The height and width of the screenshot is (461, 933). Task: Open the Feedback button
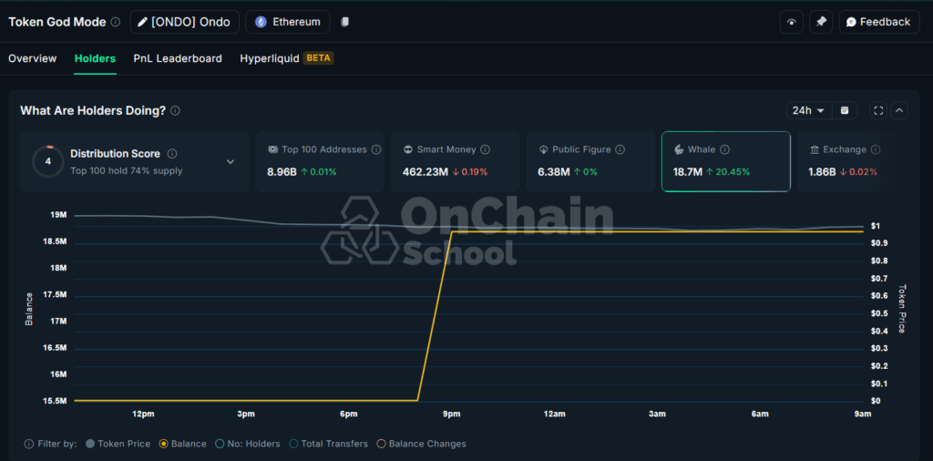[879, 22]
